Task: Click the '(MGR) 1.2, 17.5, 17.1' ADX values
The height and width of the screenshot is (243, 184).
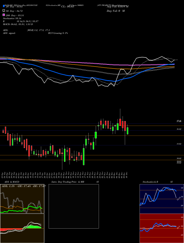Action: (x=38, y=30)
